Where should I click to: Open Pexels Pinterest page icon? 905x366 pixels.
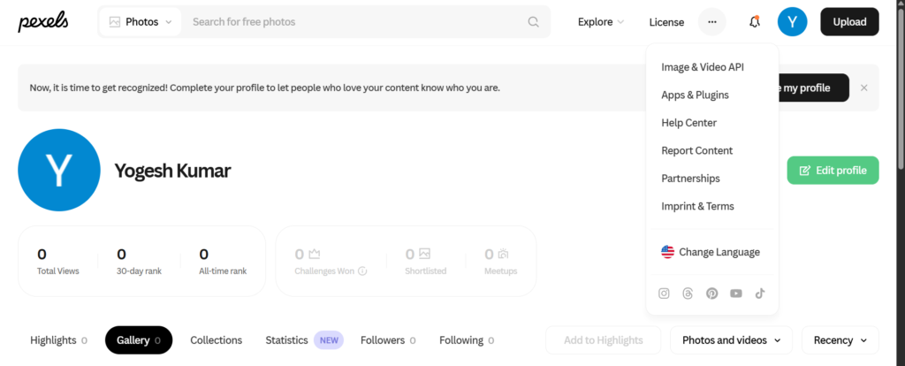pyautogui.click(x=712, y=294)
